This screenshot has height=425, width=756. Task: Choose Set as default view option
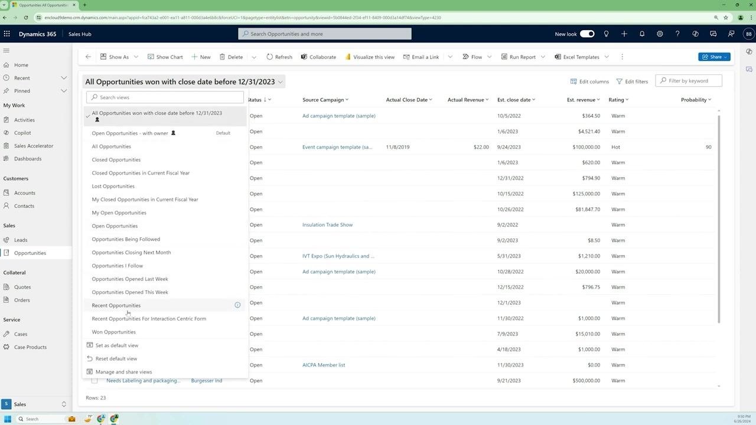click(116, 345)
